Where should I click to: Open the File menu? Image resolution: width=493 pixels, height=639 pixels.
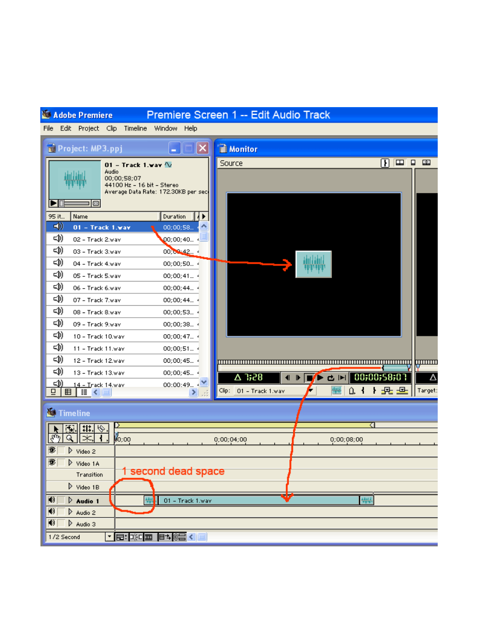48,128
